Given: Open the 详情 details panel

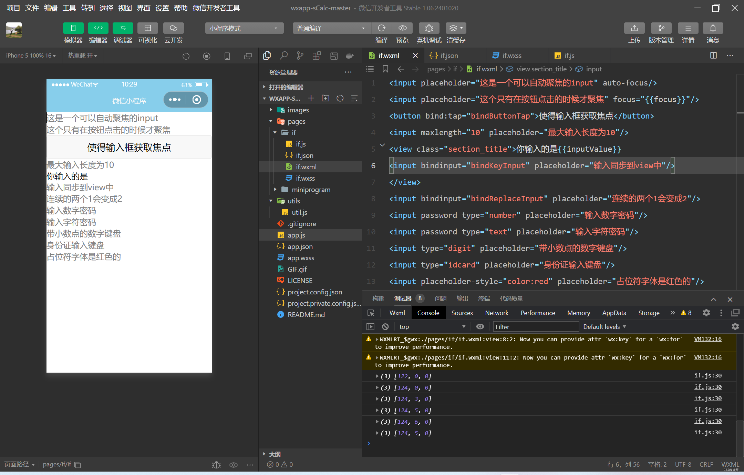Looking at the screenshot, I should (x=688, y=28).
